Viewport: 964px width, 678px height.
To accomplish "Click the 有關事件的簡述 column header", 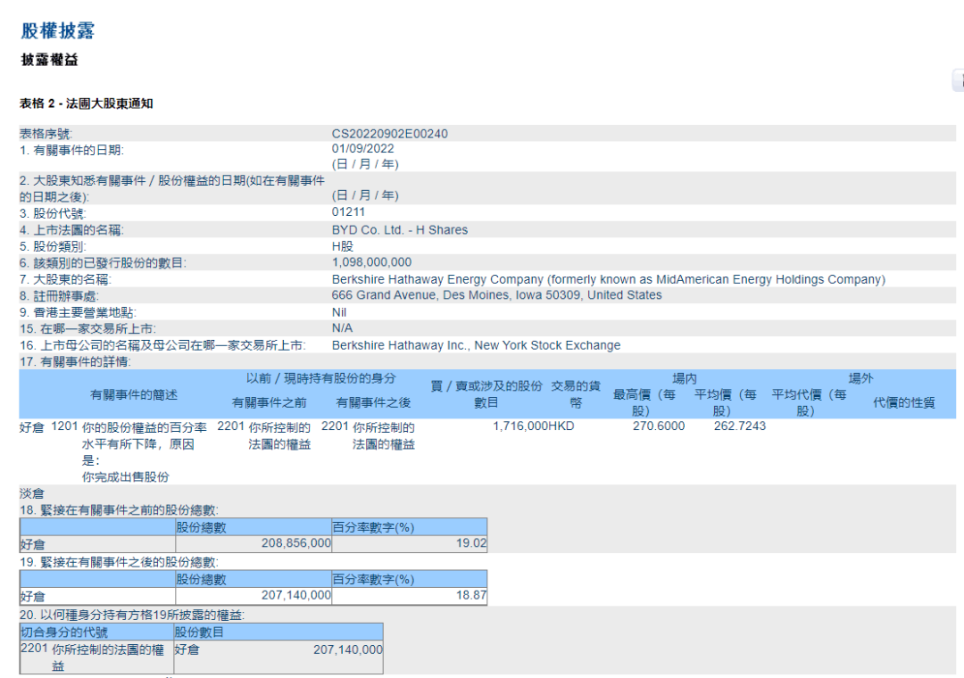I will 134,394.
